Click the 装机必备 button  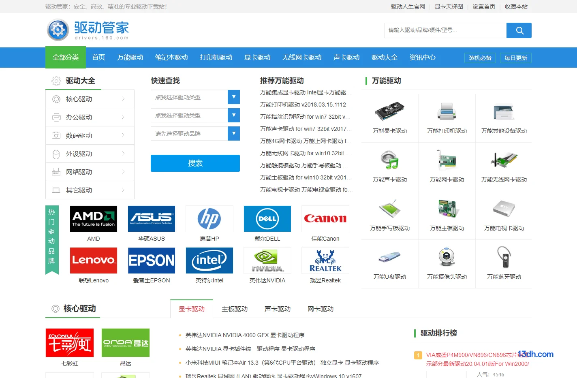pos(480,58)
